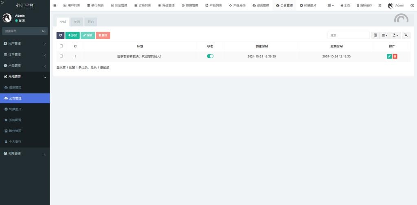This screenshot has height=205, width=417.
Task: Click the 删除 toolbar button
Action: (103, 35)
